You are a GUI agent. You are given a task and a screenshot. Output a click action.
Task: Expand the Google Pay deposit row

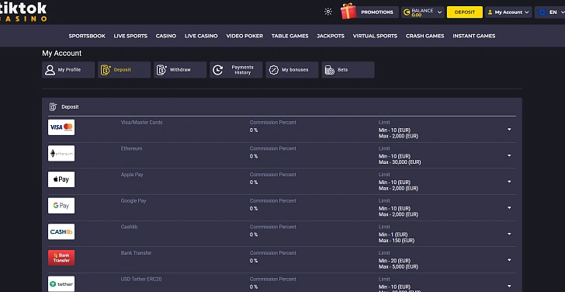coord(509,207)
